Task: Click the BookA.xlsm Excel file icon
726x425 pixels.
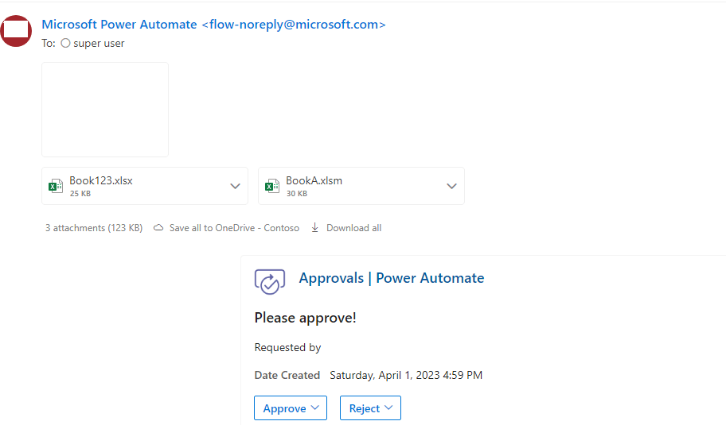Action: [271, 186]
